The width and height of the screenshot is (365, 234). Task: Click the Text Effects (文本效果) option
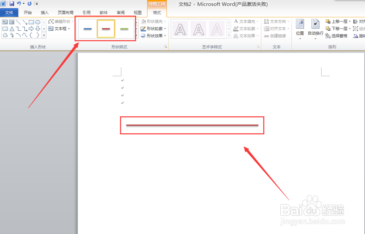(x=246, y=36)
